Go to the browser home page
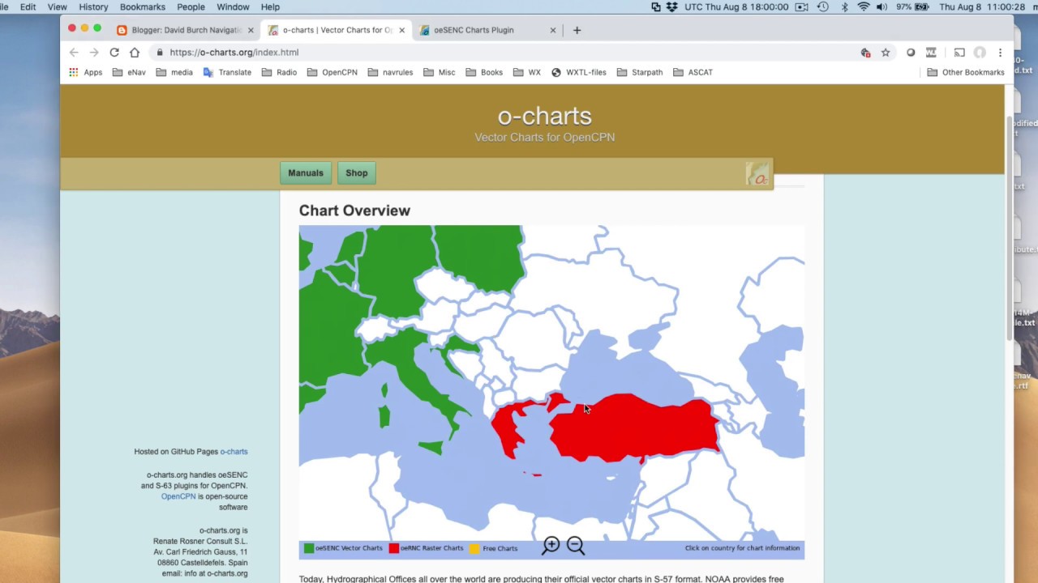This screenshot has width=1038, height=583. click(135, 53)
